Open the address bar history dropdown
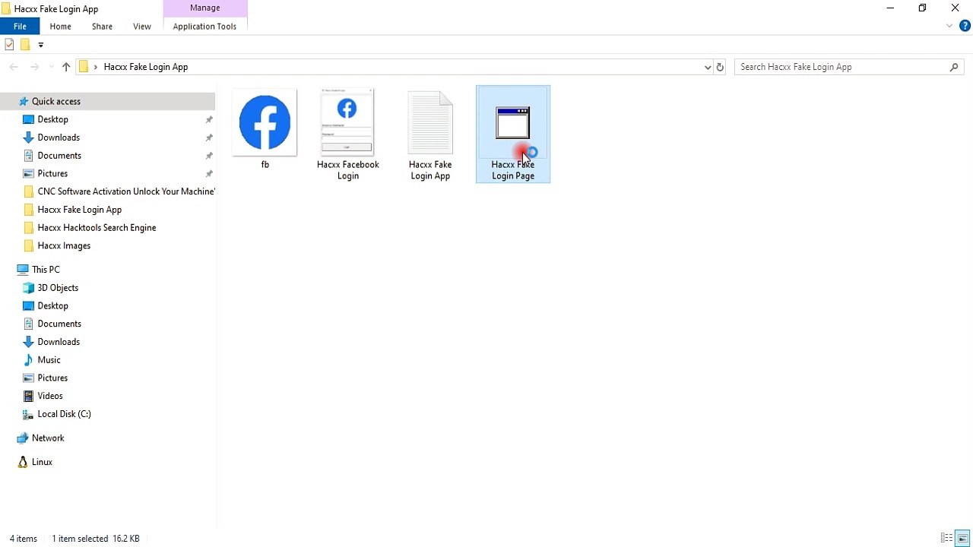 pos(708,67)
